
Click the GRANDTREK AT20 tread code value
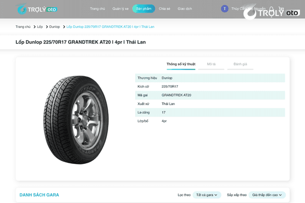[176, 95]
